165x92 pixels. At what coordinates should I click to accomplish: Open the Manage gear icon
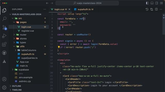pos(4,88)
